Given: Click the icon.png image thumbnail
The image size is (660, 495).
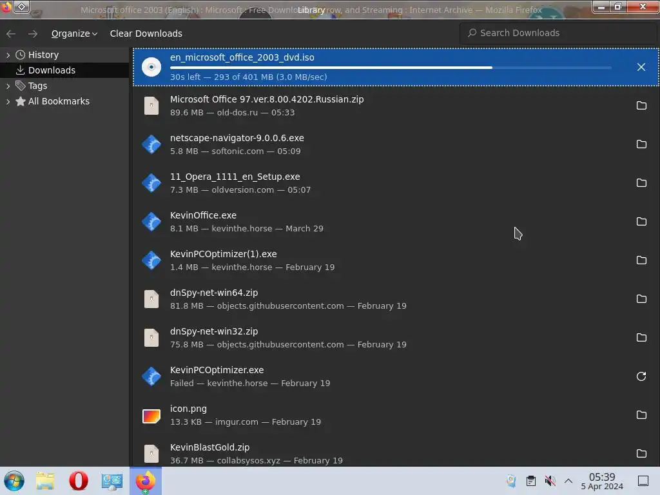Looking at the screenshot, I should (151, 416).
